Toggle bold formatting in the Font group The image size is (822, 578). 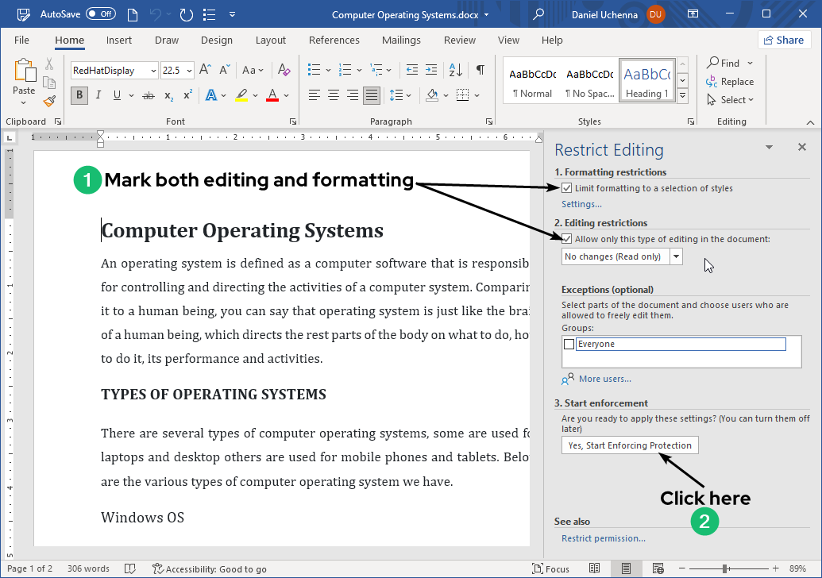[79, 95]
